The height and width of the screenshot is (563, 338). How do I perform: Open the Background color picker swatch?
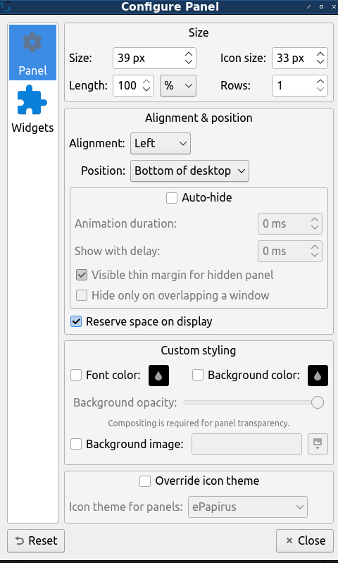[318, 376]
